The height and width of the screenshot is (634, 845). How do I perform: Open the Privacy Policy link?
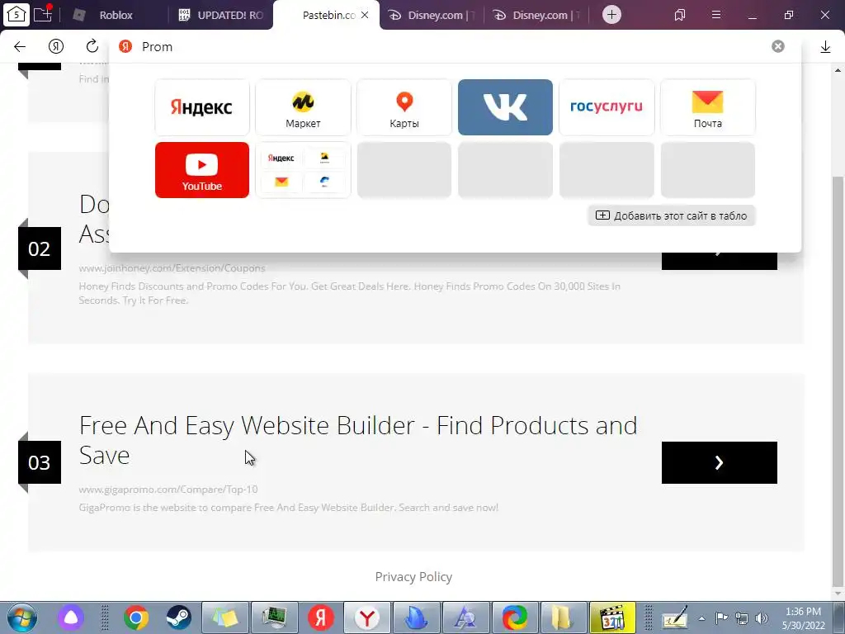point(413,577)
